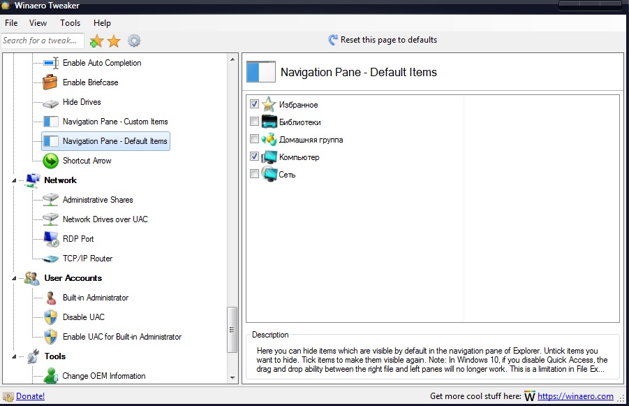Open the File menu
629x406 pixels.
coord(11,23)
